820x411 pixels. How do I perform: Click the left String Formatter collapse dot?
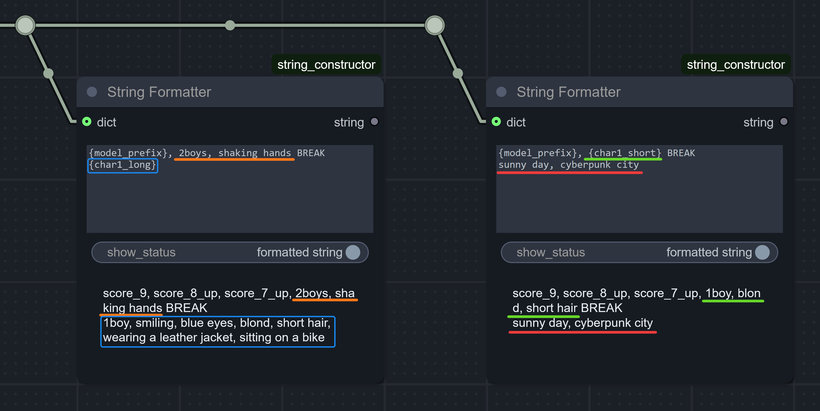tap(92, 92)
